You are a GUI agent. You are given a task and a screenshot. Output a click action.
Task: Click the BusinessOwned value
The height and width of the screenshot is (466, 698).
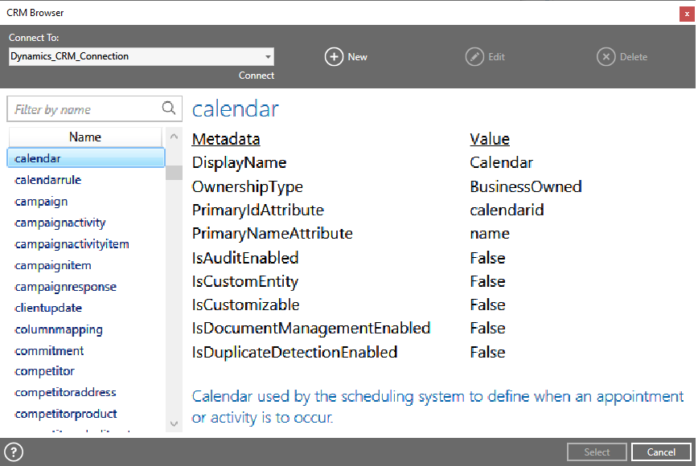(526, 186)
